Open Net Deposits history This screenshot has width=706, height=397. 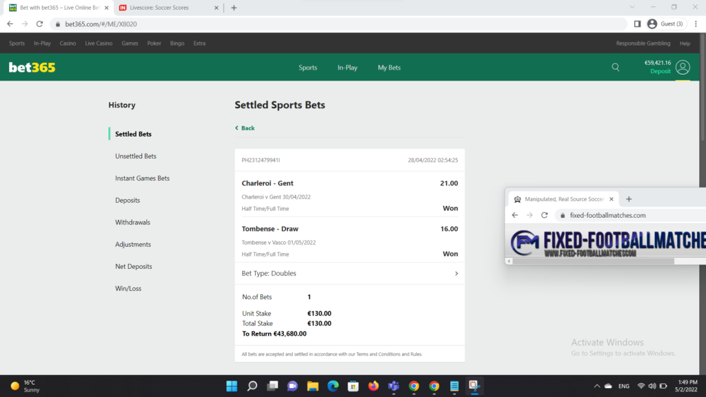(x=133, y=266)
